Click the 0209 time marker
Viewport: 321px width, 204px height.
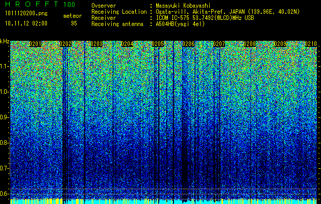[x=280, y=44]
